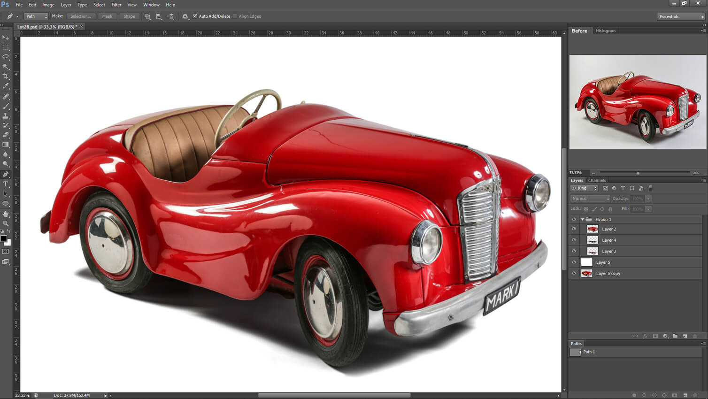Select the Zoom tool
This screenshot has height=399, width=708.
coord(6,223)
